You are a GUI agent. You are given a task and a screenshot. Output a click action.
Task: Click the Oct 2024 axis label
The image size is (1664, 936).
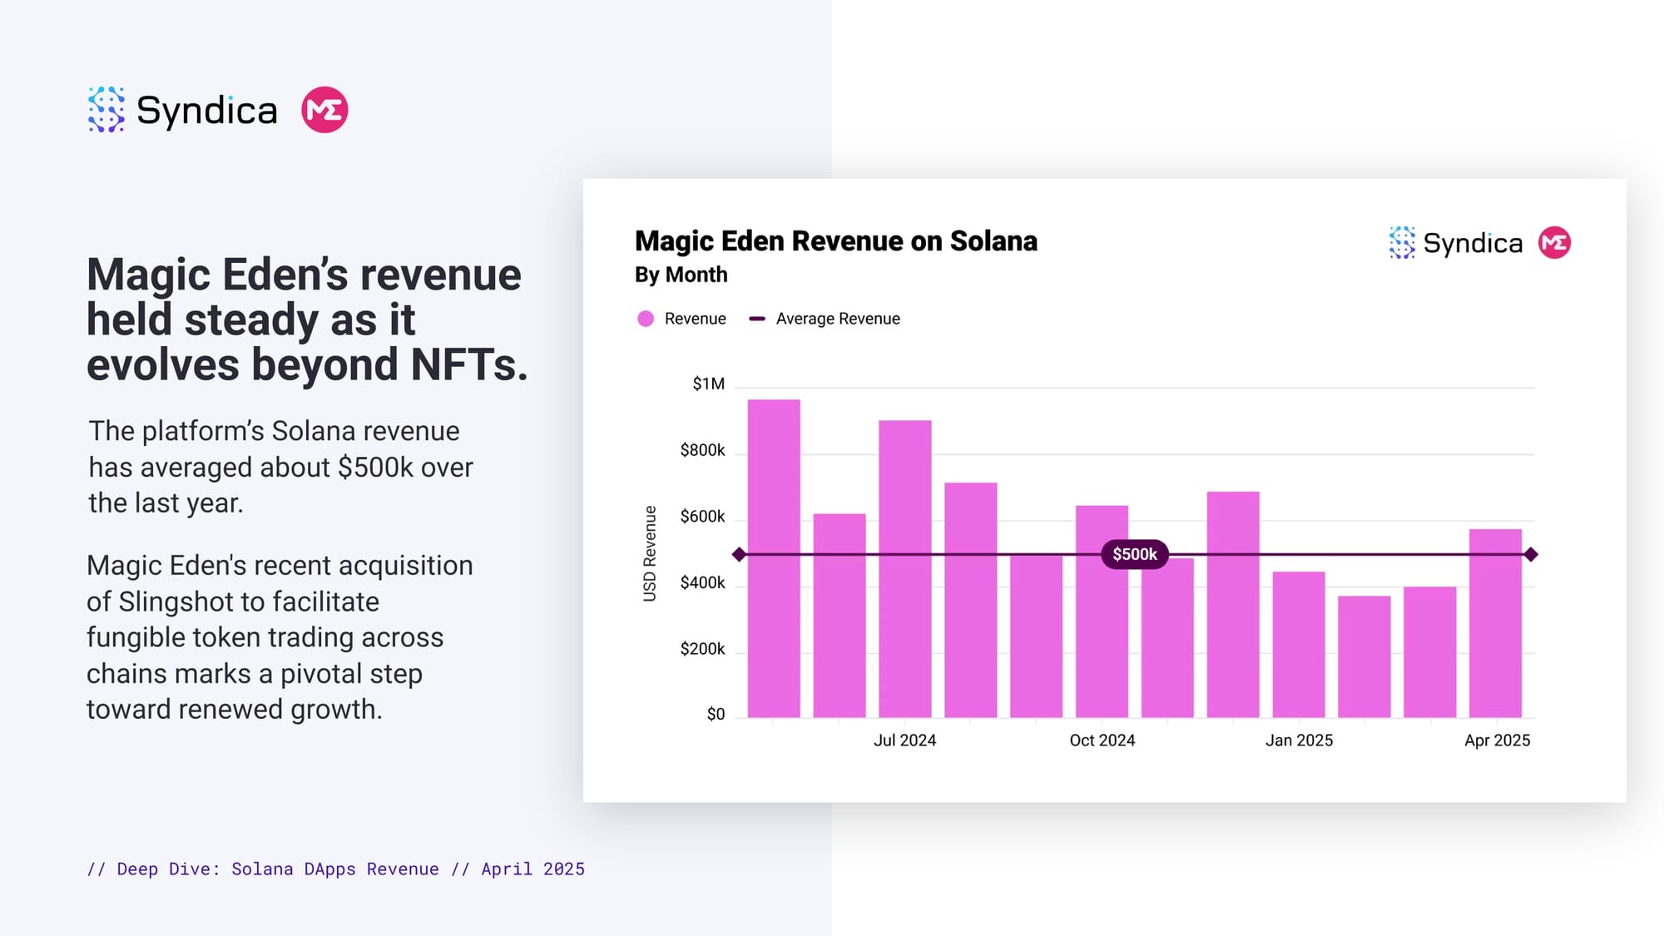1102,740
